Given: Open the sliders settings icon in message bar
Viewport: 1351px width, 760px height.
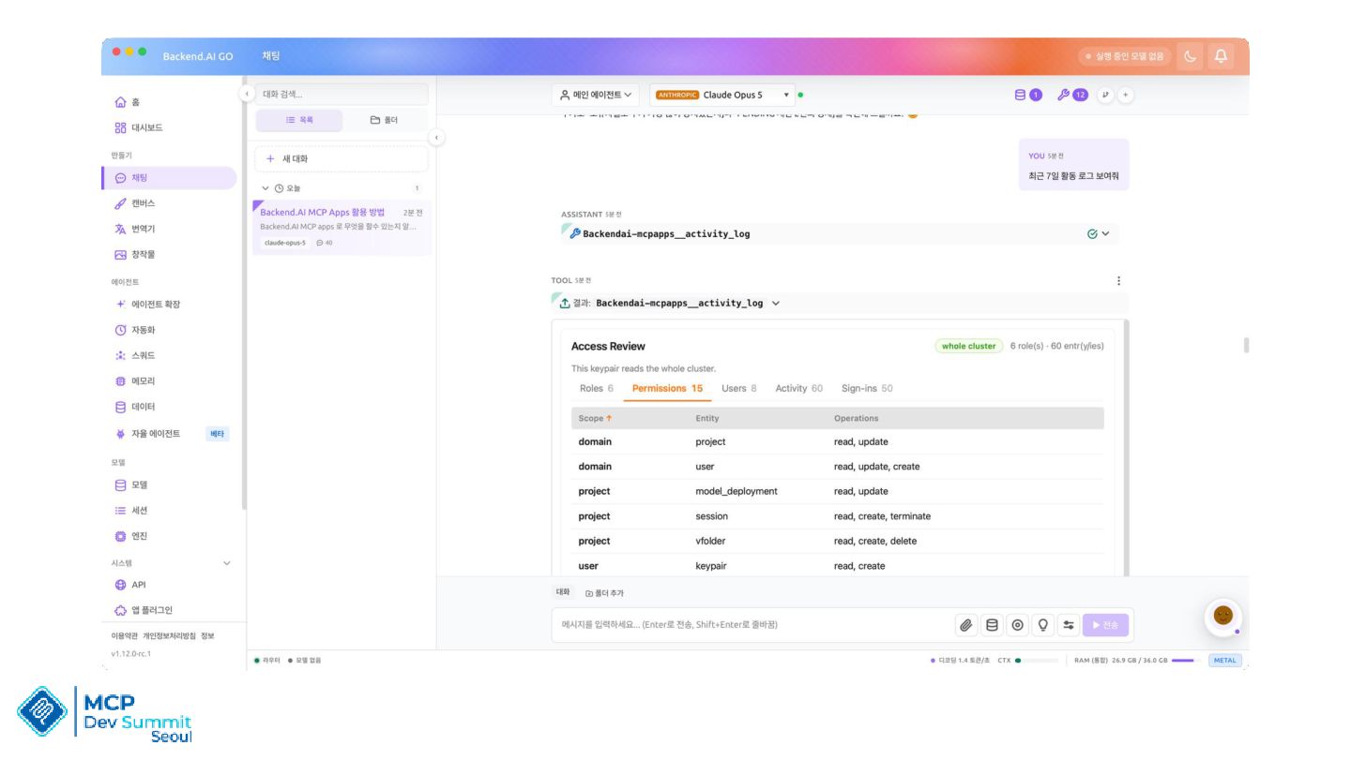Looking at the screenshot, I should pos(1068,625).
